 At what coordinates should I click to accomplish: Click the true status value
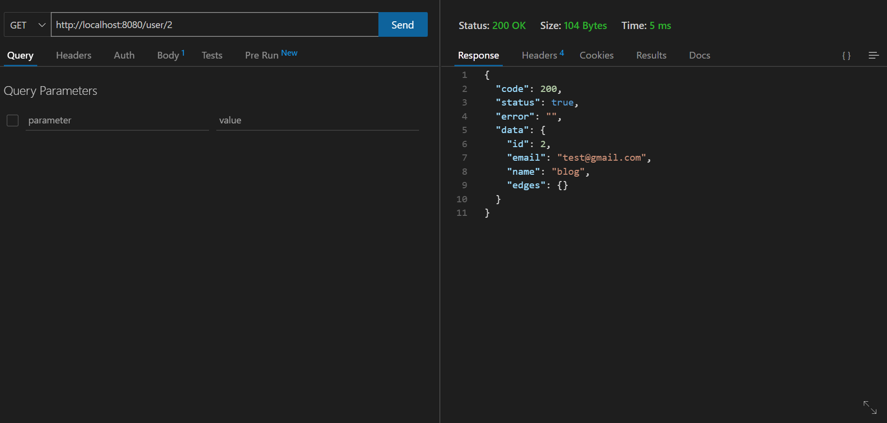tap(562, 102)
